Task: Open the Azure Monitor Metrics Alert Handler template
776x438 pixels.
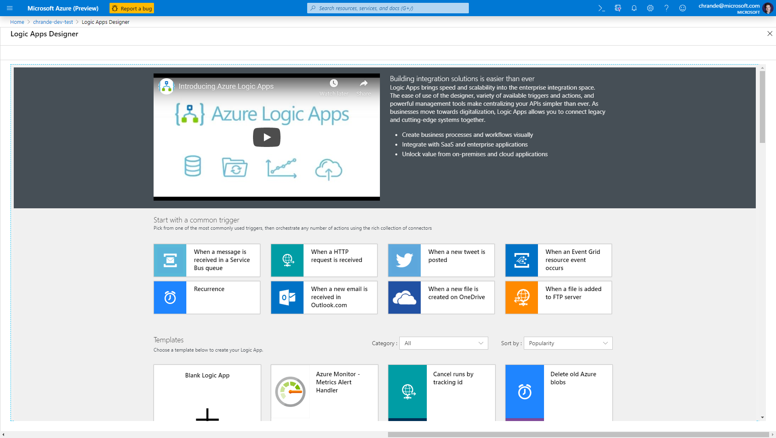Action: [x=324, y=393]
